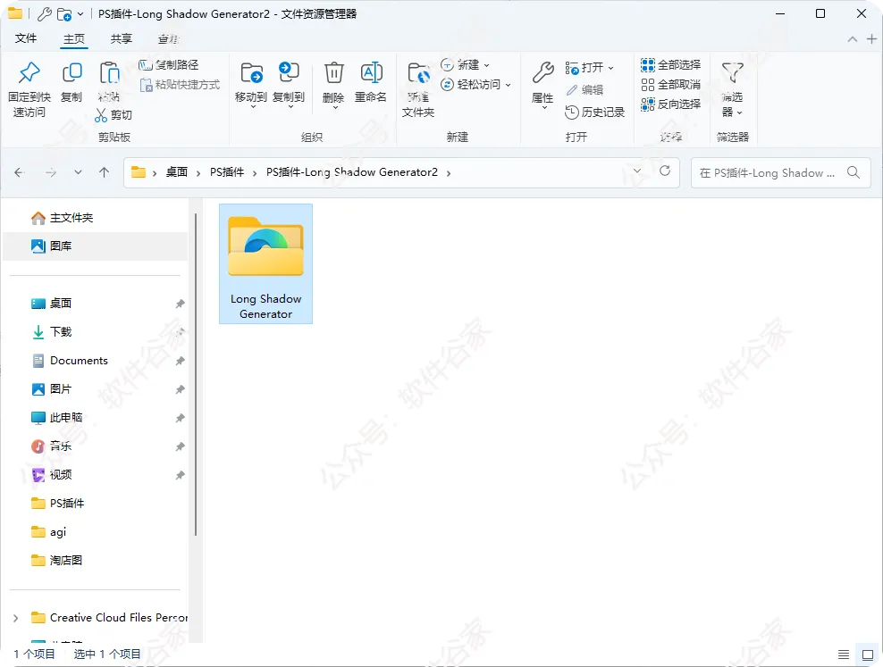Viewport: 883px width, 667px height.
Task: Select Long Shadow Generator folder
Action: [x=265, y=263]
